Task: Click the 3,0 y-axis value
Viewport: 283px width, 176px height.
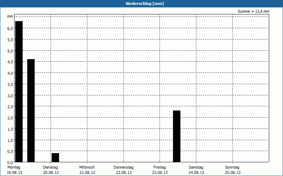Action: 10,96
